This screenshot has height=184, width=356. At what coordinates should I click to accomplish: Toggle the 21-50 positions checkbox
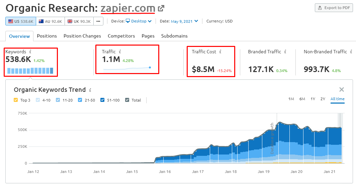tap(80, 100)
